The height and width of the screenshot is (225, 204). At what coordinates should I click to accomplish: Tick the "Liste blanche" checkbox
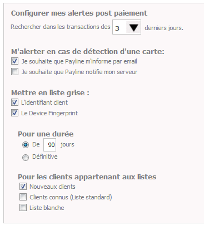23,208
